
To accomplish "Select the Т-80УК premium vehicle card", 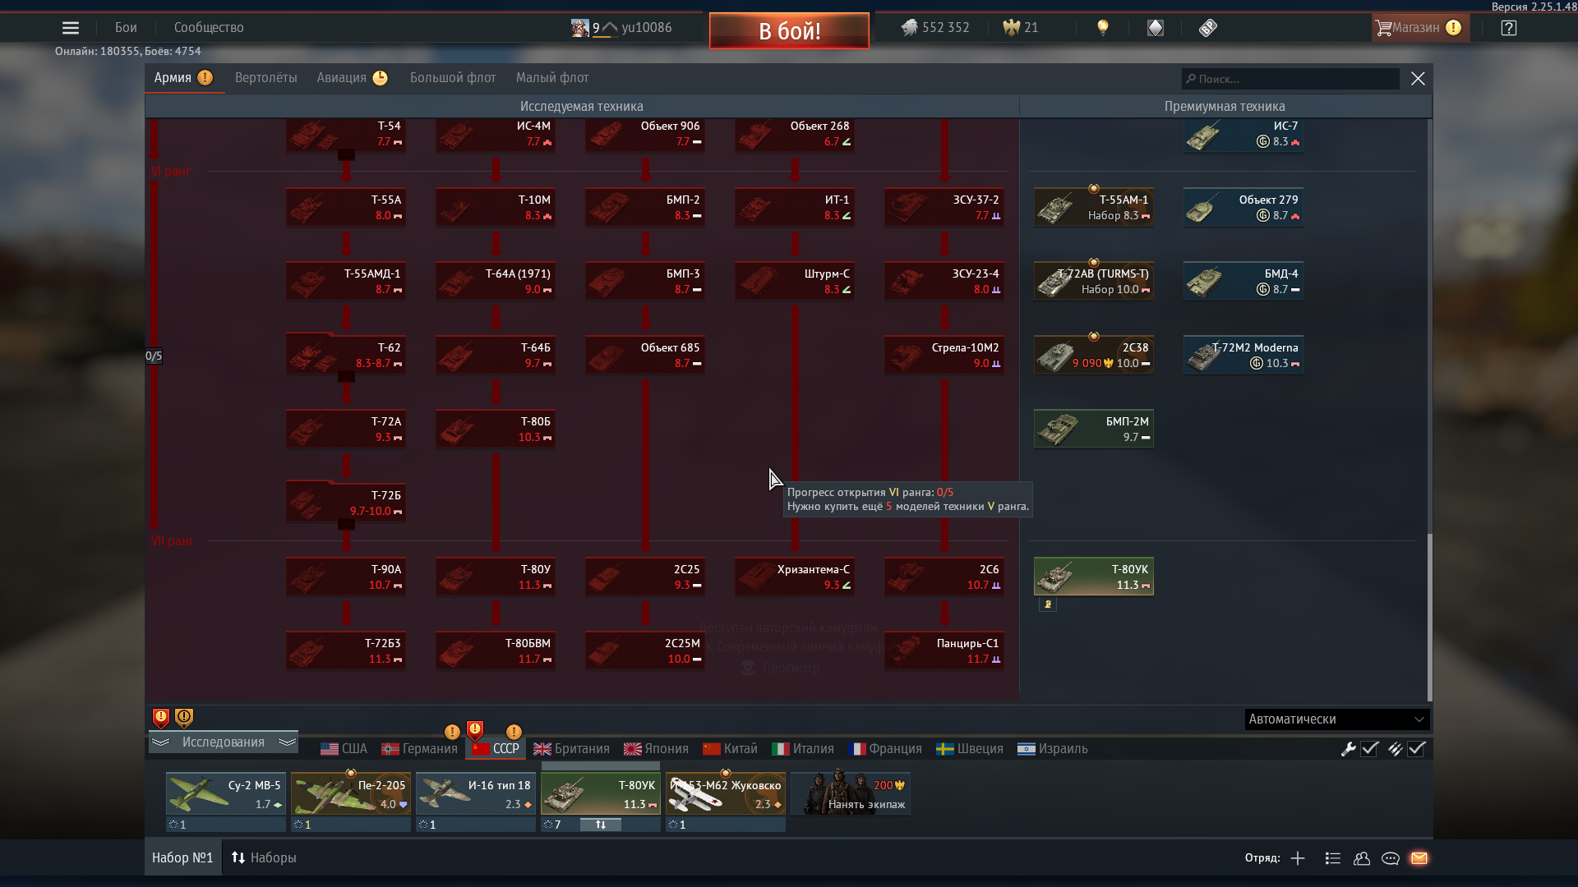I will [1093, 577].
